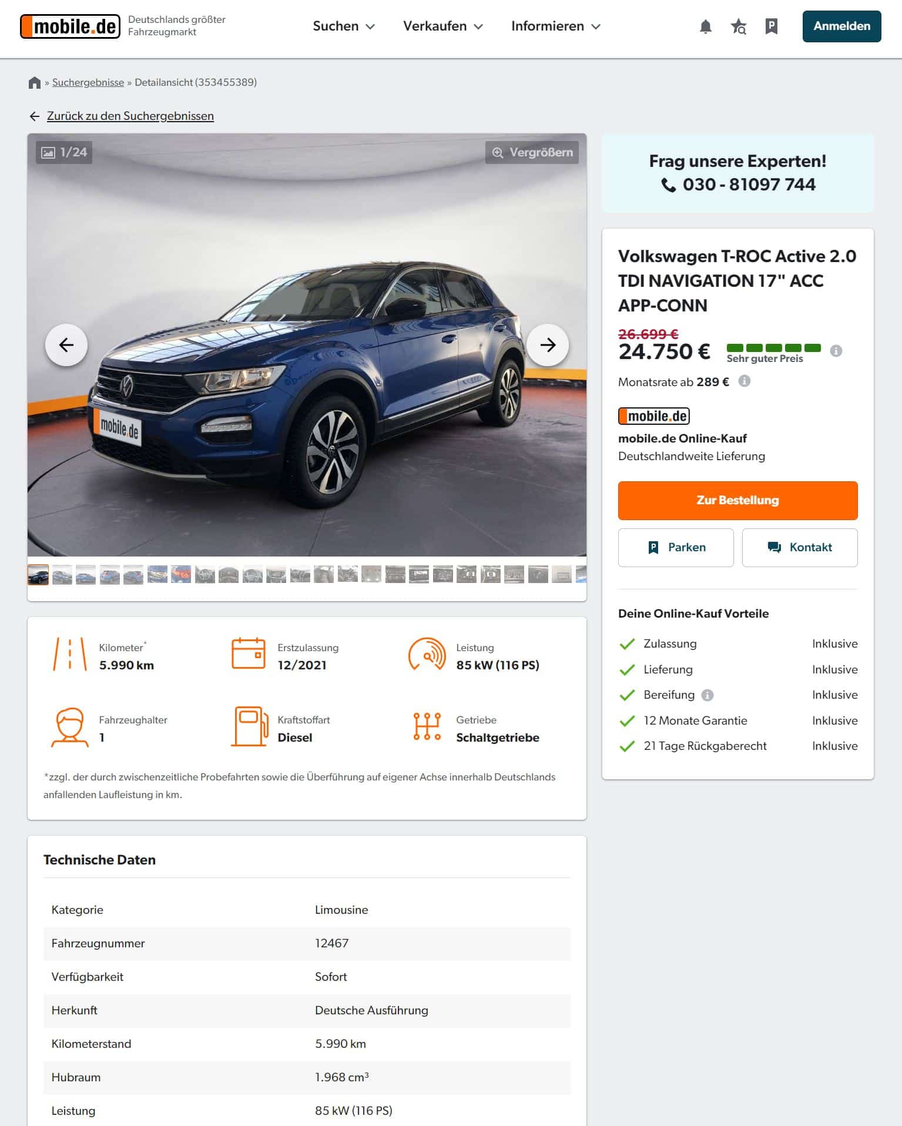Open saved searches star icon
Image resolution: width=902 pixels, height=1126 pixels.
tap(739, 26)
